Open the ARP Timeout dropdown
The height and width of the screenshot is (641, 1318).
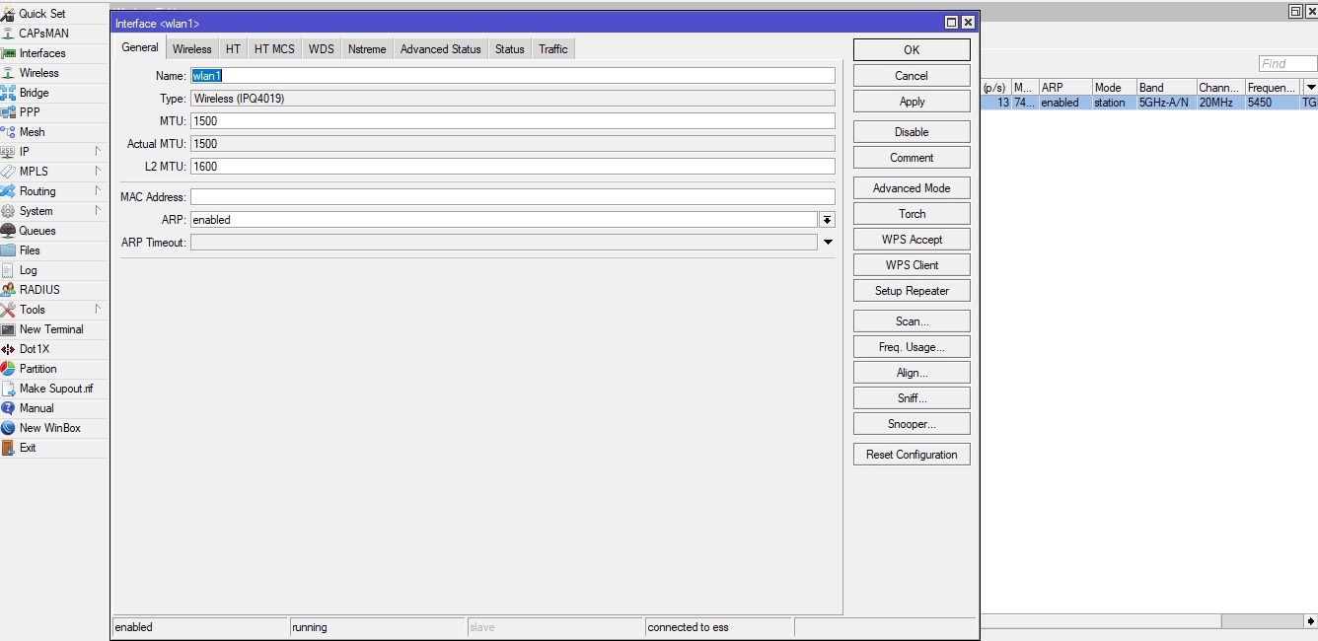(x=828, y=242)
